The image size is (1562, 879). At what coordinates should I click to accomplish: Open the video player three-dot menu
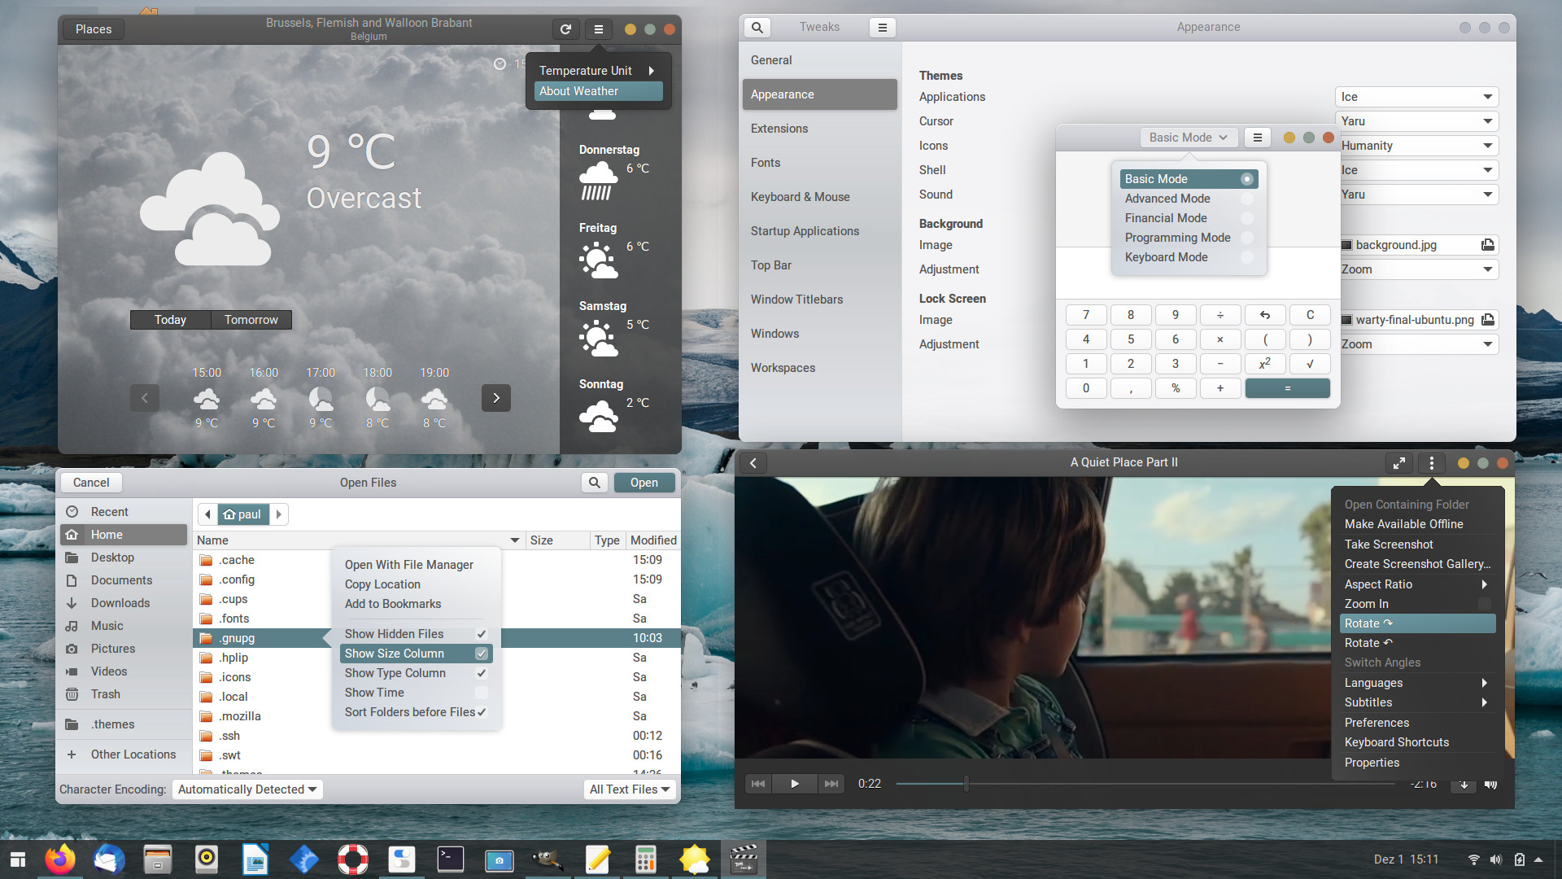(1431, 463)
